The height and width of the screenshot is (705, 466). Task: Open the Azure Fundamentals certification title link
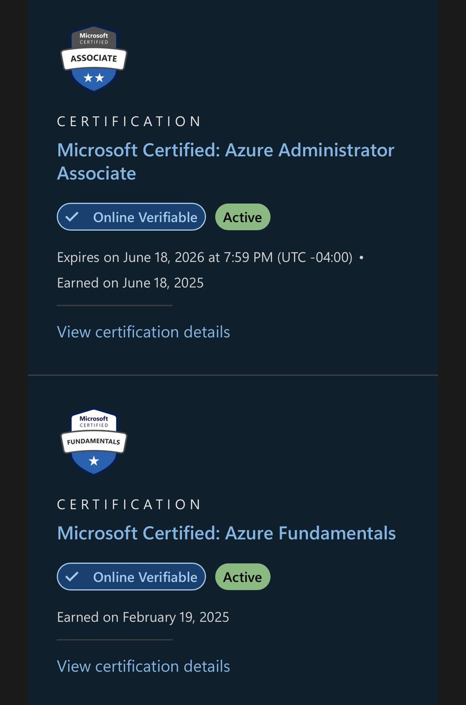tap(227, 533)
